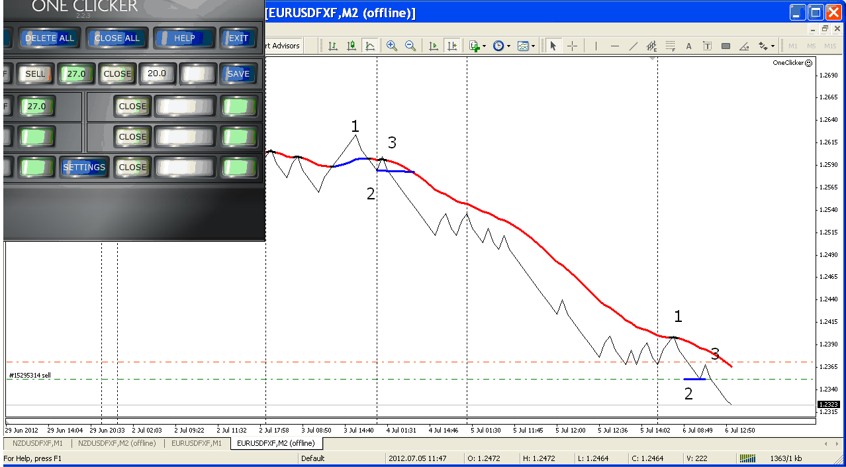Click the zoom in magnifier
This screenshot has width=846, height=467.
(x=392, y=46)
